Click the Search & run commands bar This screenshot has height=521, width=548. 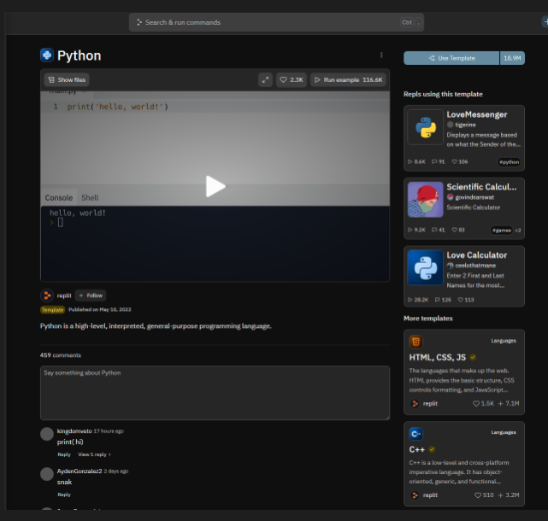[276, 22]
